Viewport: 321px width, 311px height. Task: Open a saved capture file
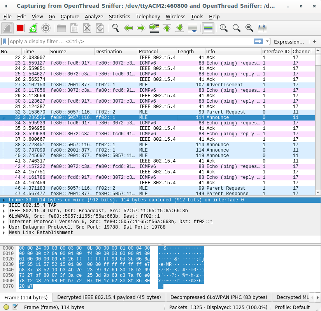(60, 28)
